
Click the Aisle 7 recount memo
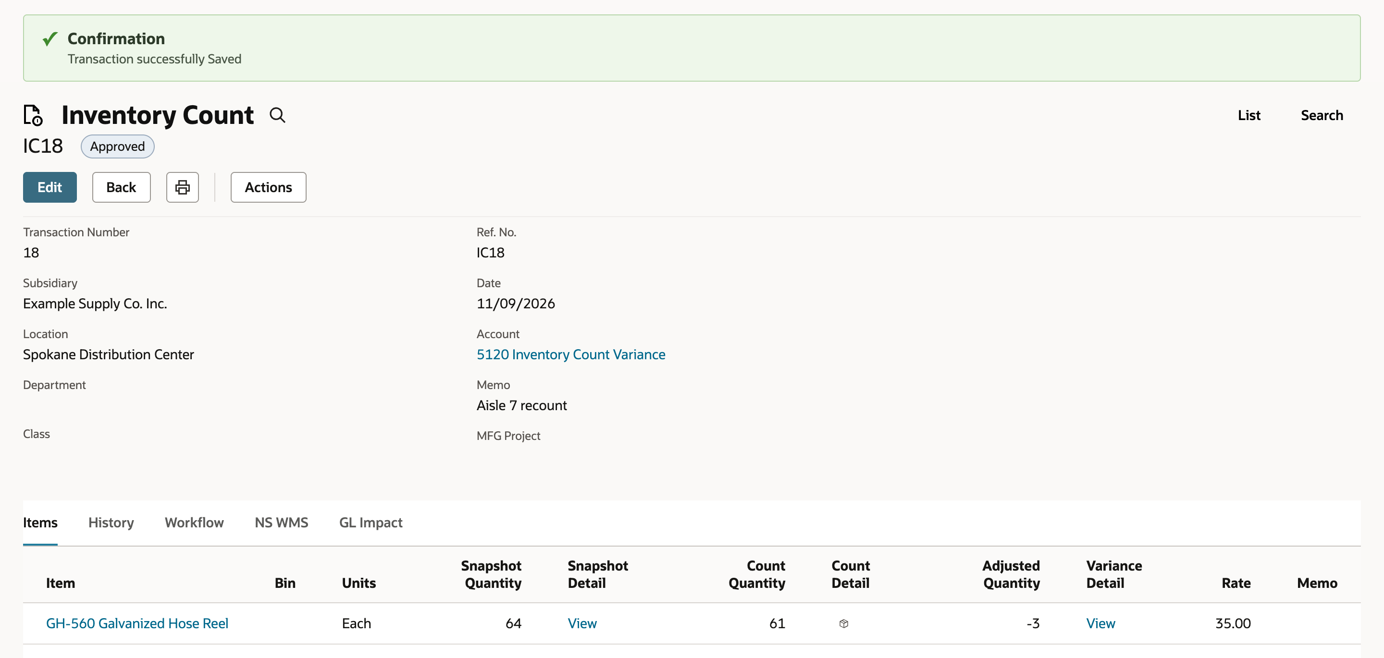(522, 405)
